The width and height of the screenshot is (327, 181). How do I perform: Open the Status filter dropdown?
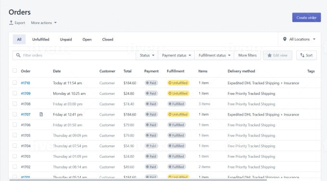coord(147,55)
